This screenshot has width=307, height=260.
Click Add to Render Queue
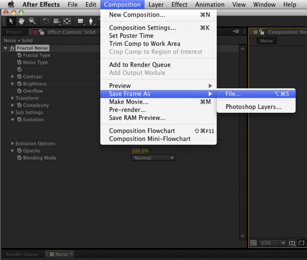140,65
